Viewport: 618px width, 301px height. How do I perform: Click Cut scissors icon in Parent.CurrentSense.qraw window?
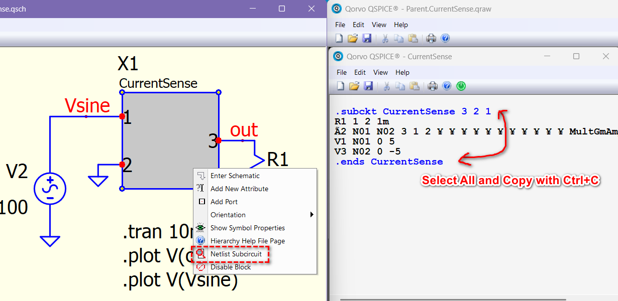(x=385, y=38)
